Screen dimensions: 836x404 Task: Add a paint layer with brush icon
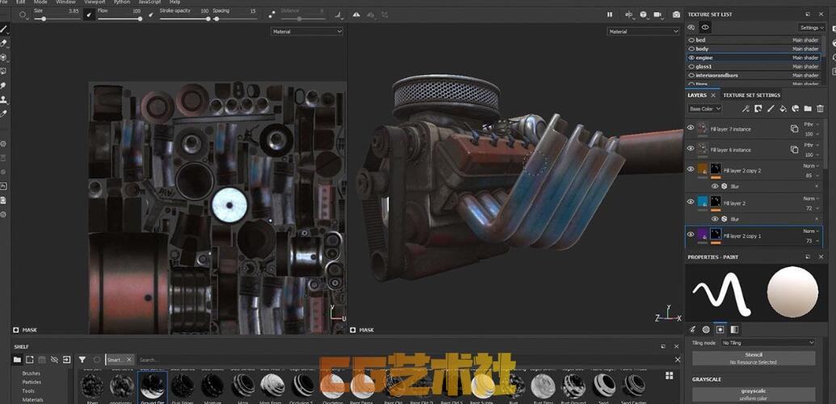click(771, 109)
